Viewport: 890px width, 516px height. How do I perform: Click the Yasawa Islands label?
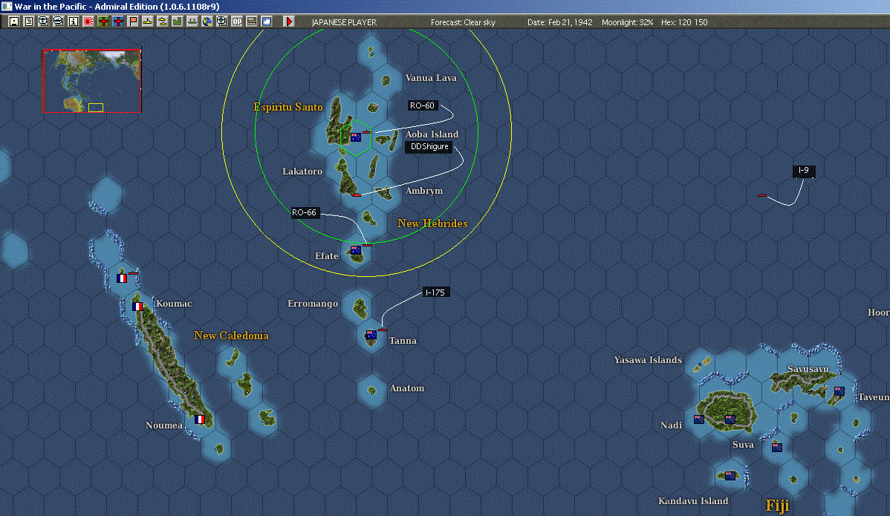pos(649,360)
